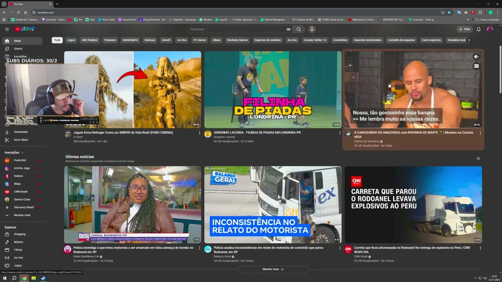Open Jogos in the Explorar section
502x282 pixels.
[x=22, y=266]
